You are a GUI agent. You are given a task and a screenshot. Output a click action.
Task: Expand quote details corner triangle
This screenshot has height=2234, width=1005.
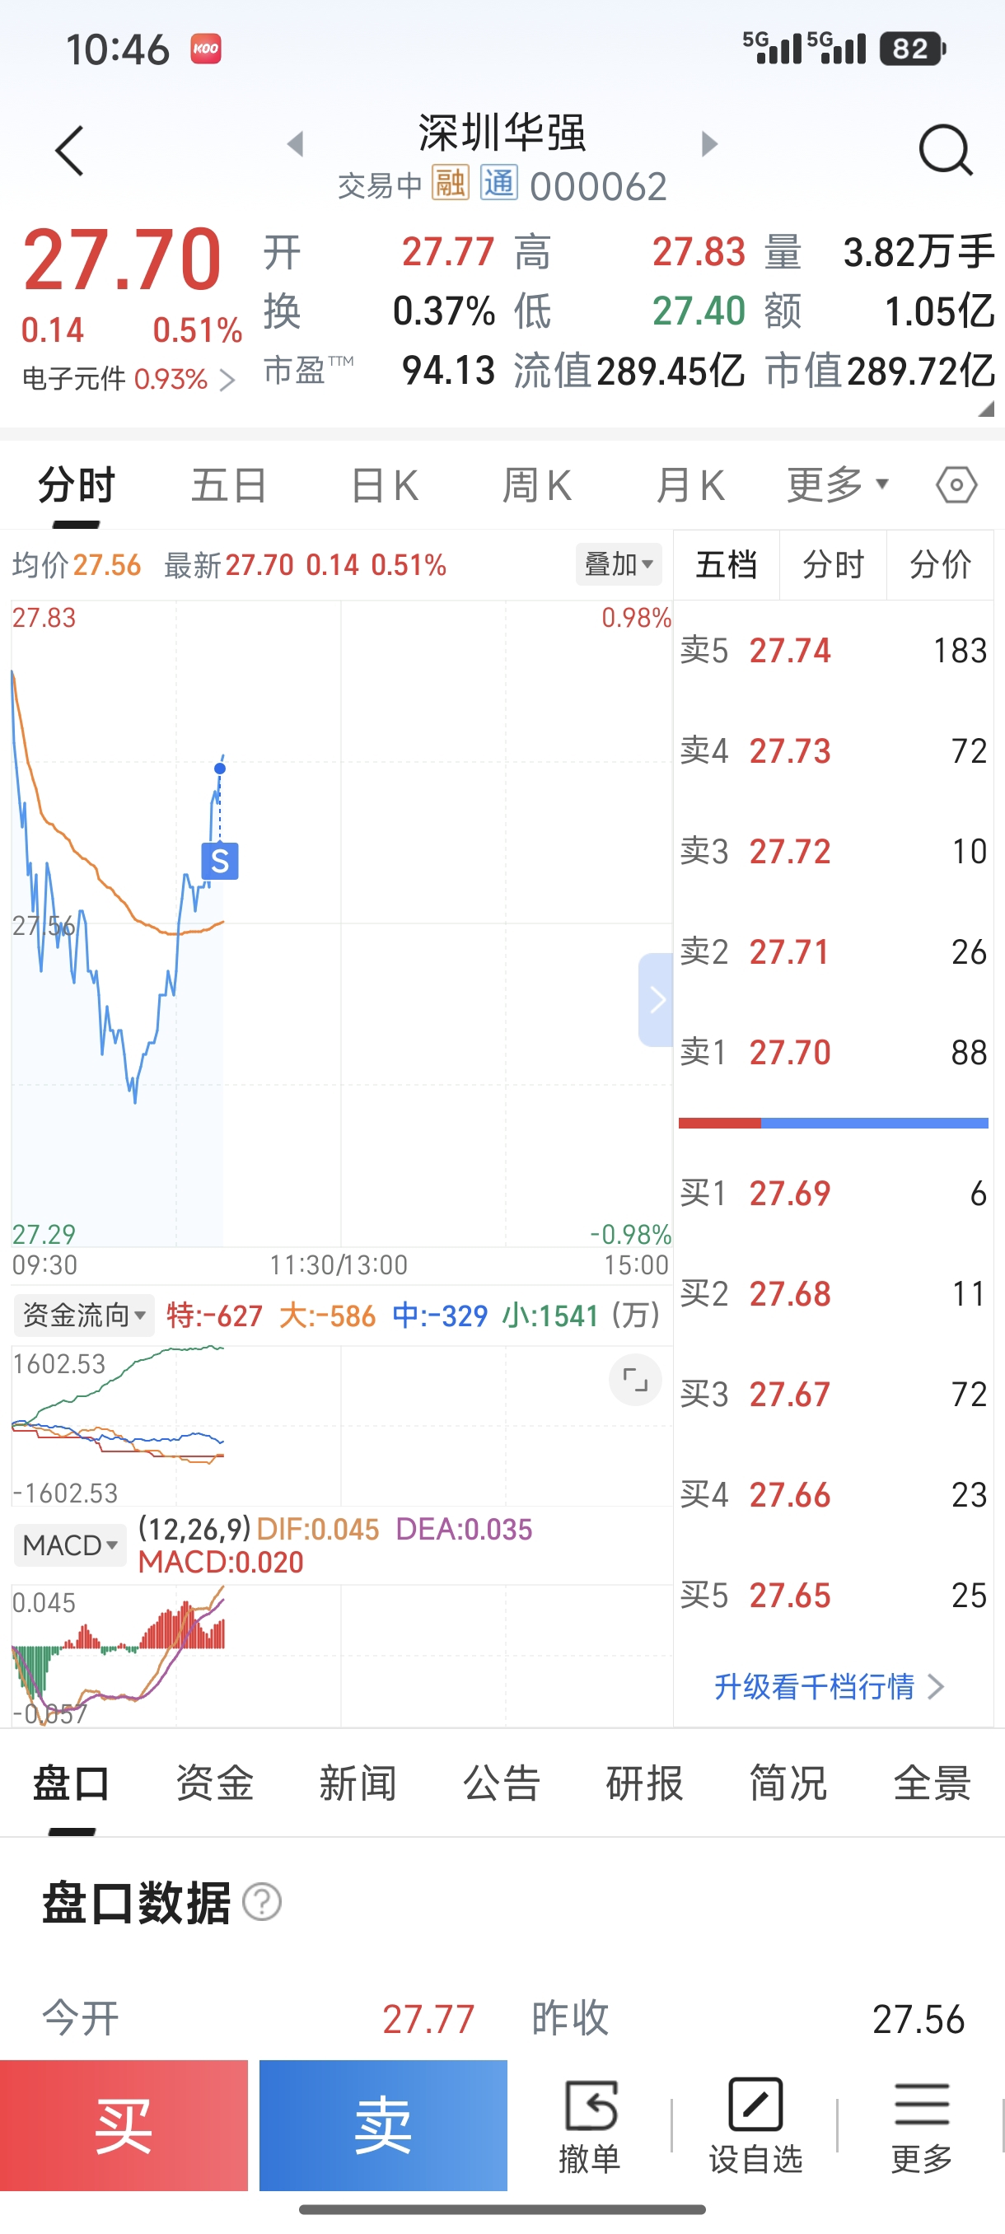[986, 409]
